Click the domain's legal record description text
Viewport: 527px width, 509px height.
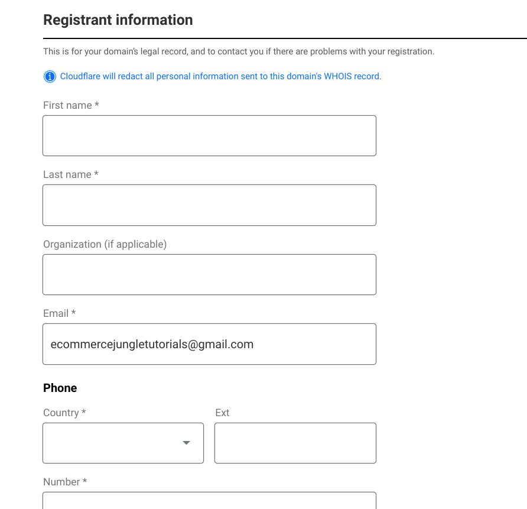[238, 51]
